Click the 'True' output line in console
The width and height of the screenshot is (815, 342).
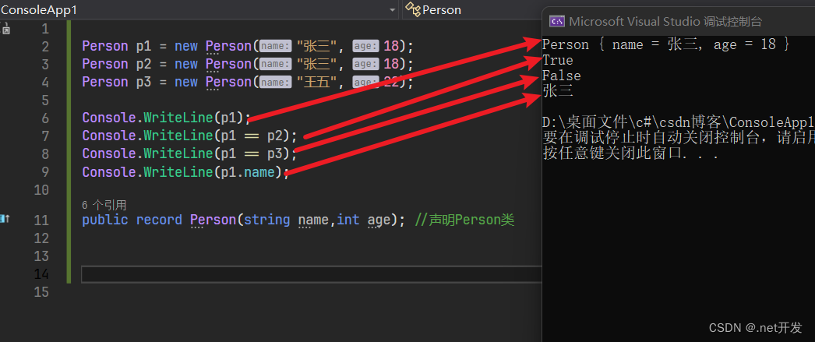coord(557,60)
